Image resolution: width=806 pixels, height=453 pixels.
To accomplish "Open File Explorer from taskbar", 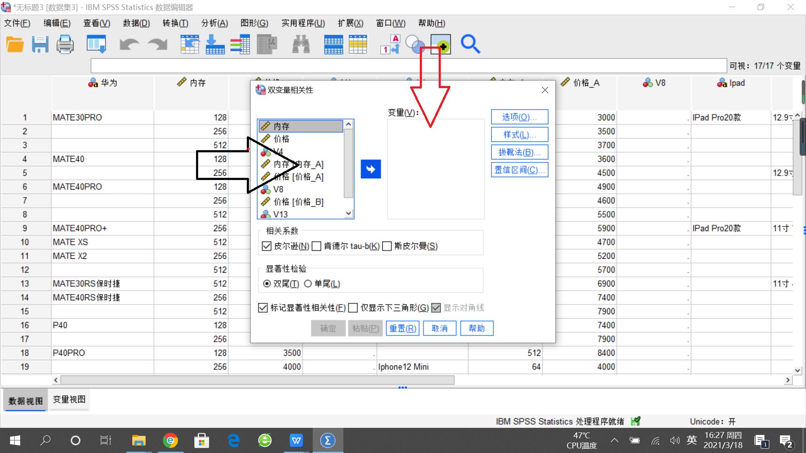I will [139, 440].
